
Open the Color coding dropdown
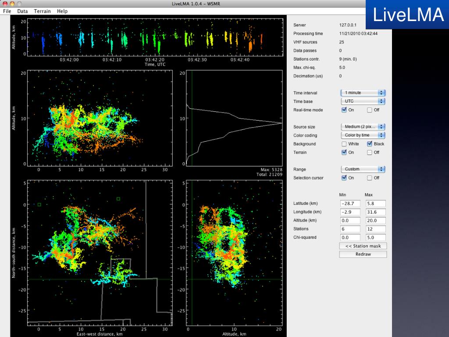(363, 135)
